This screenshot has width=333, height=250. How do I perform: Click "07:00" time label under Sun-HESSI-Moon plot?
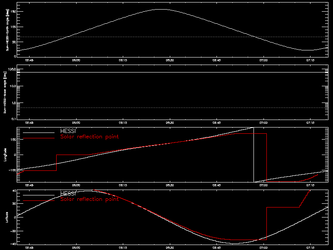pyautogui.click(x=263, y=122)
